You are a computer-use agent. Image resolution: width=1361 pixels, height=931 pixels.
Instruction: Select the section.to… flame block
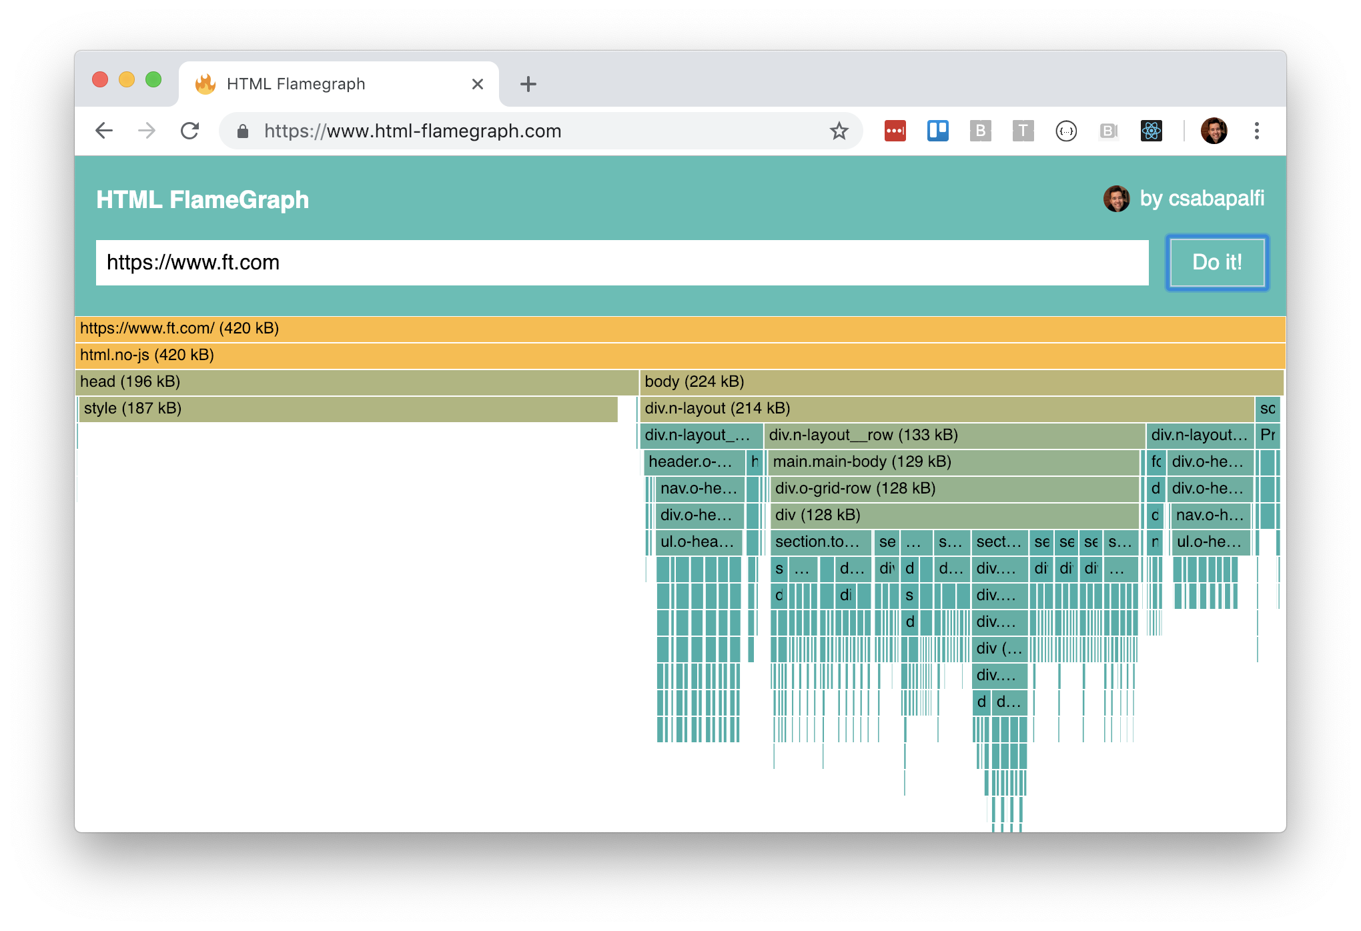pos(821,542)
